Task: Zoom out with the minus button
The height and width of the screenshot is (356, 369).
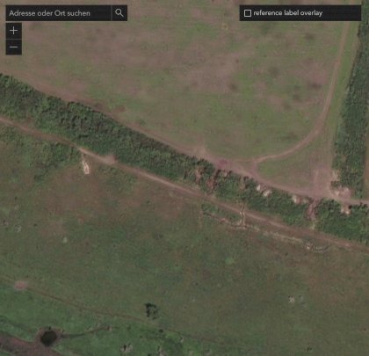Action: pos(14,47)
